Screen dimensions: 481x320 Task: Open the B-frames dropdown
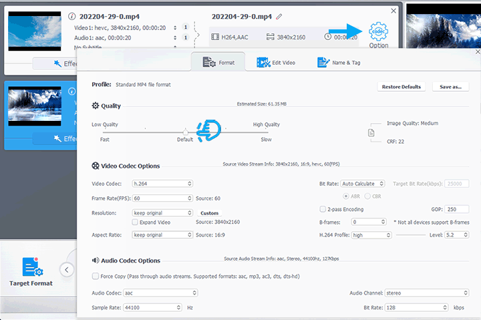368,222
